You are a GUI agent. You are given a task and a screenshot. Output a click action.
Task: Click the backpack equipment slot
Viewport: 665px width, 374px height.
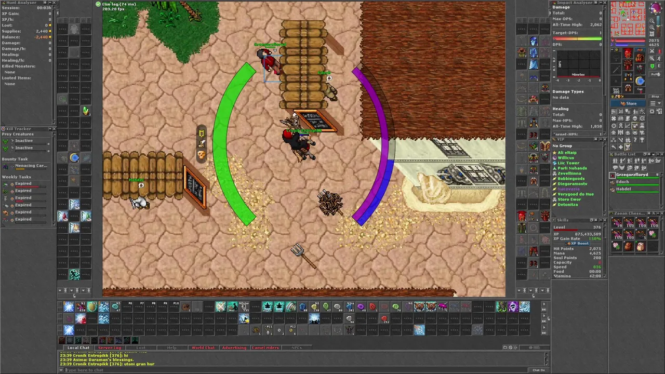click(640, 57)
